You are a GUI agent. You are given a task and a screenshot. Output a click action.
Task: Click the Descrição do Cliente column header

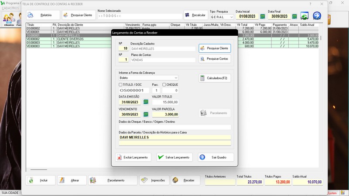(91, 25)
